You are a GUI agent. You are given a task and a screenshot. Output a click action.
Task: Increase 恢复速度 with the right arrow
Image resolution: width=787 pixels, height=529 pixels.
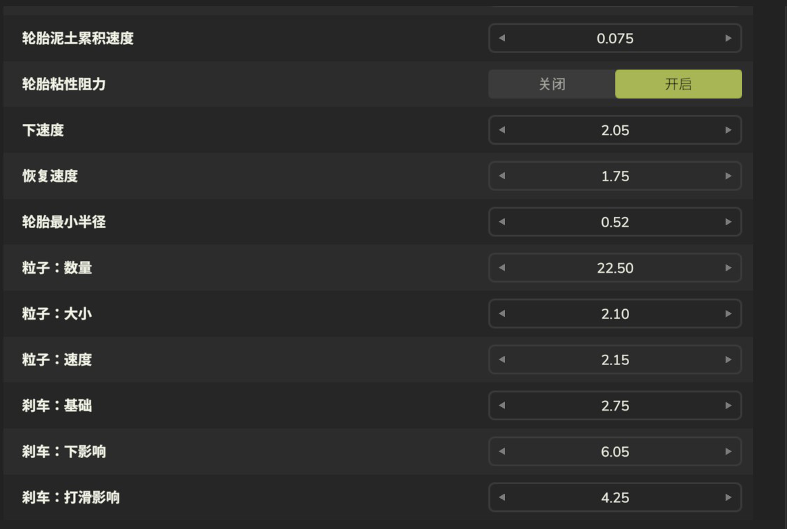pos(728,176)
